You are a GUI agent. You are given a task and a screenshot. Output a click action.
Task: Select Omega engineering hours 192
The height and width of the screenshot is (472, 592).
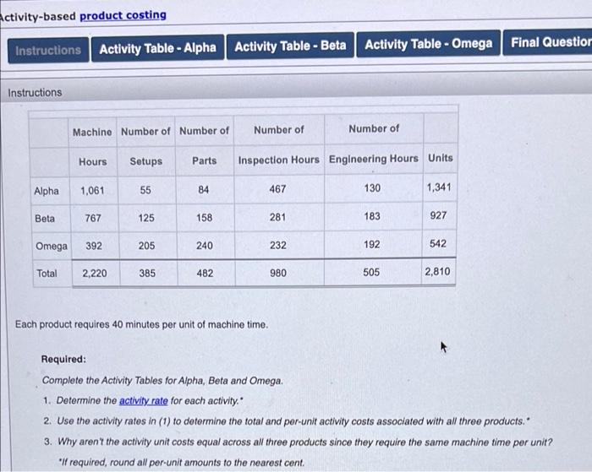(372, 244)
